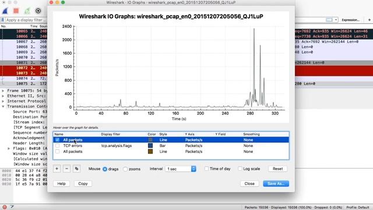
Task: Click the Help button
Action: tap(61, 184)
